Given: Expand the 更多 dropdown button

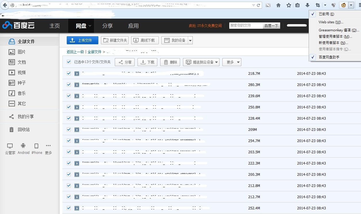Looking at the screenshot, I should 232,62.
